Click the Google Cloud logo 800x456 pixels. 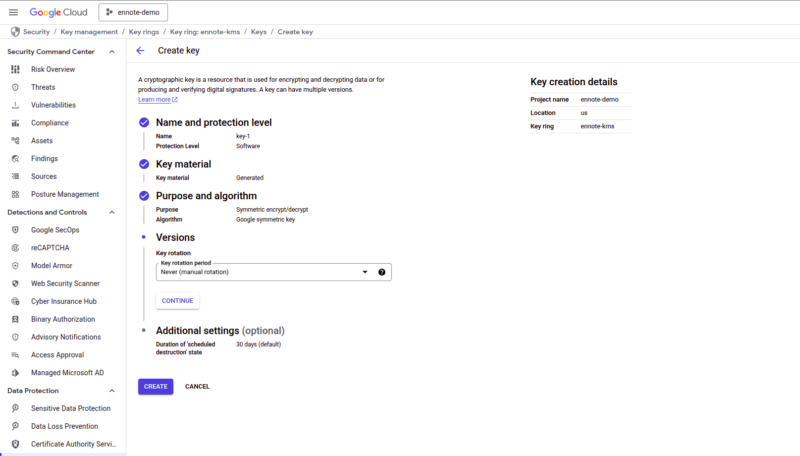click(58, 12)
